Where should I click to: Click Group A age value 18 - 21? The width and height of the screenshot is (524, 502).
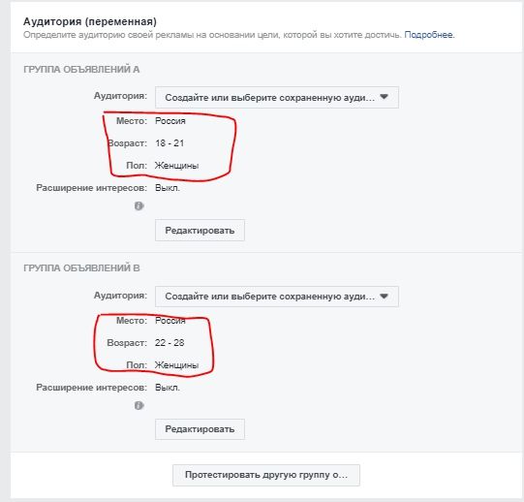(x=170, y=143)
